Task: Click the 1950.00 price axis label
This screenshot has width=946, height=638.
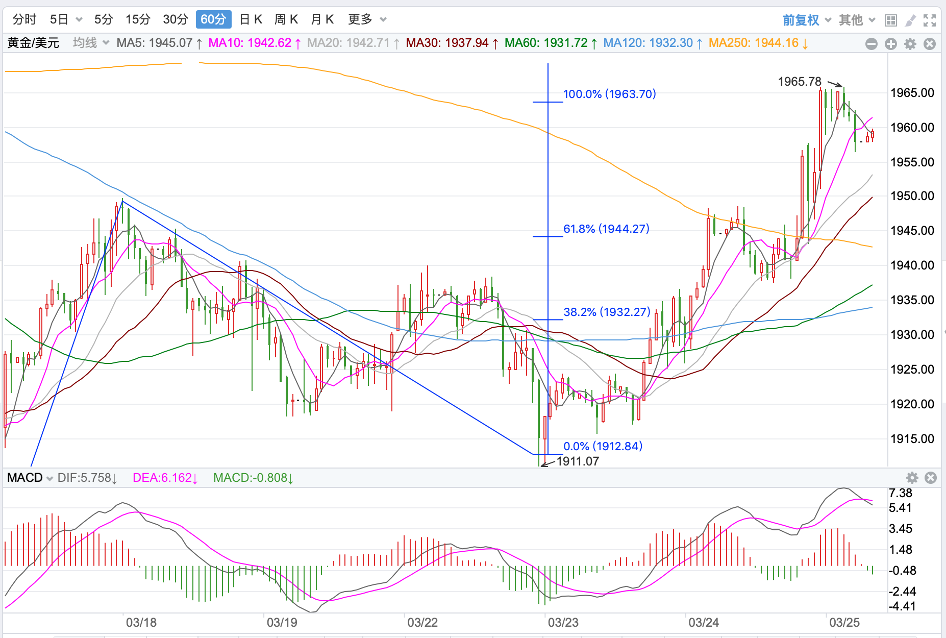Action: [912, 196]
